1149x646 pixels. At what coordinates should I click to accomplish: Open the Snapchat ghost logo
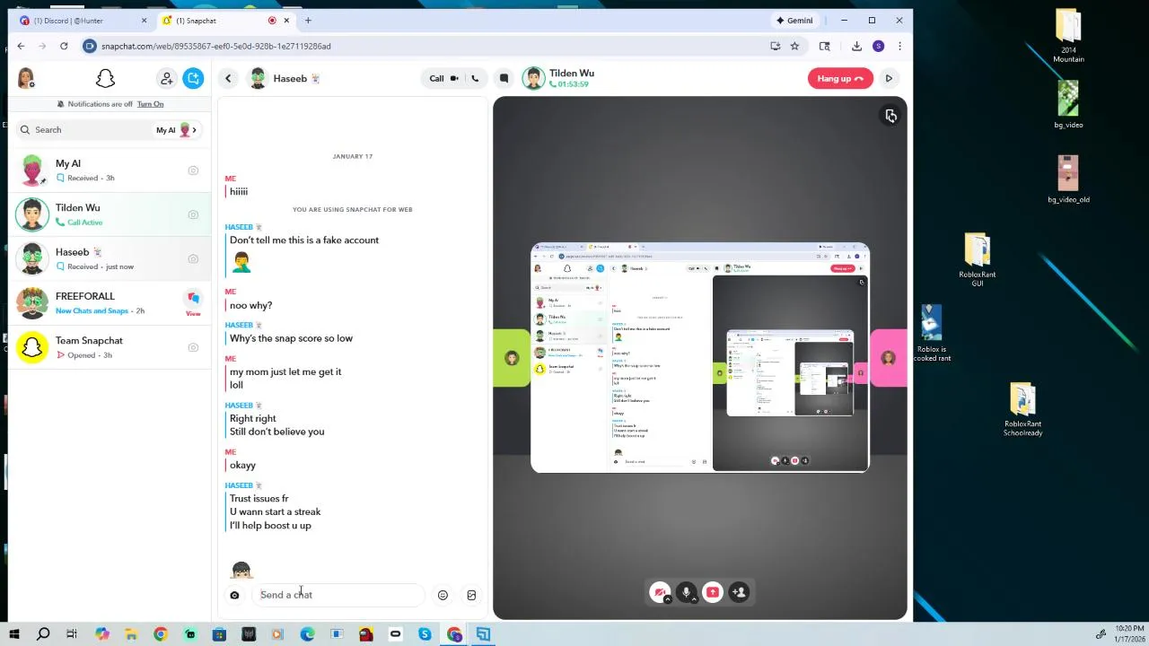click(105, 79)
